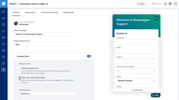Select Show form with ticket fields
179x100 pixels.
tap(20, 78)
